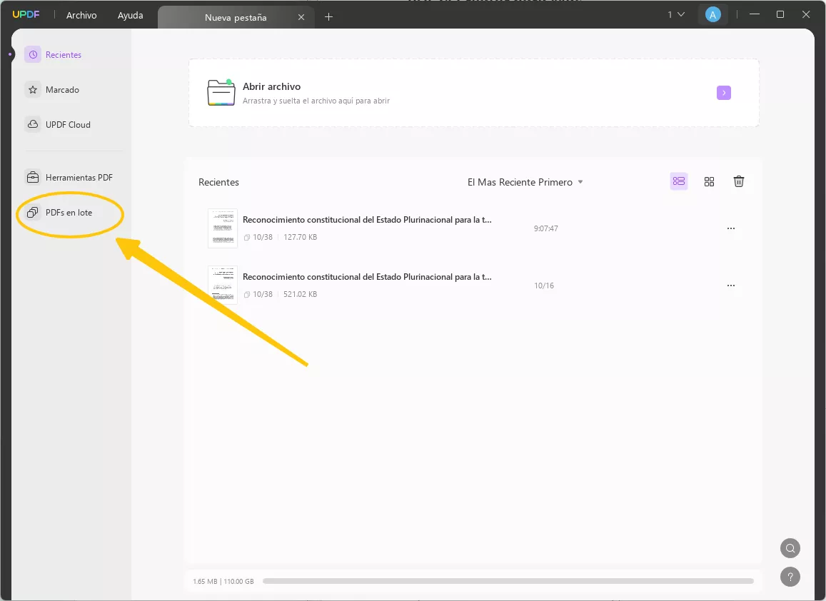
Task: Open the Recientes section clock icon
Action: (33, 54)
